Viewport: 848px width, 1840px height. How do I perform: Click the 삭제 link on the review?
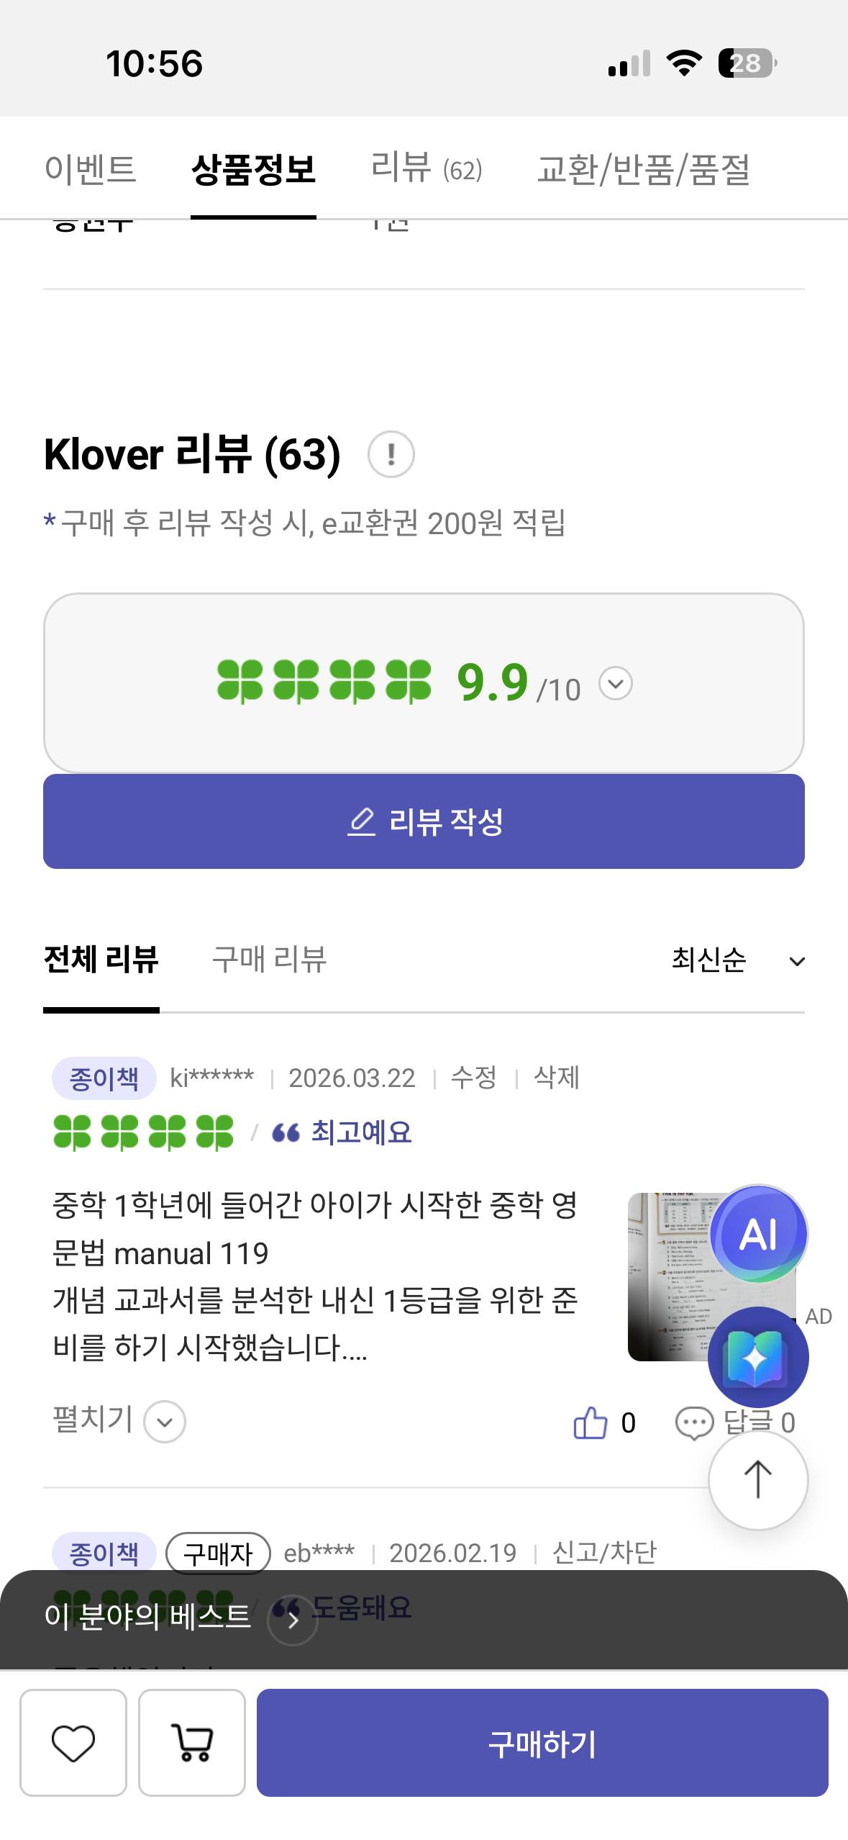pos(557,1078)
